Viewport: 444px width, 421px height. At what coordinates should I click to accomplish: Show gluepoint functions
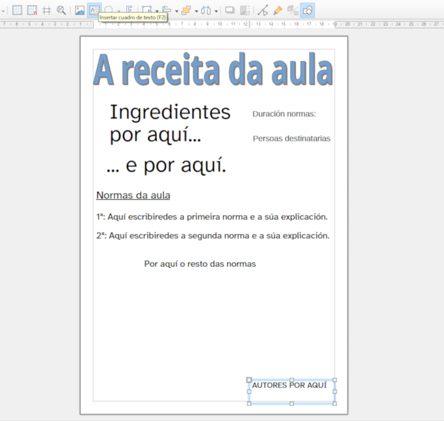277,8
